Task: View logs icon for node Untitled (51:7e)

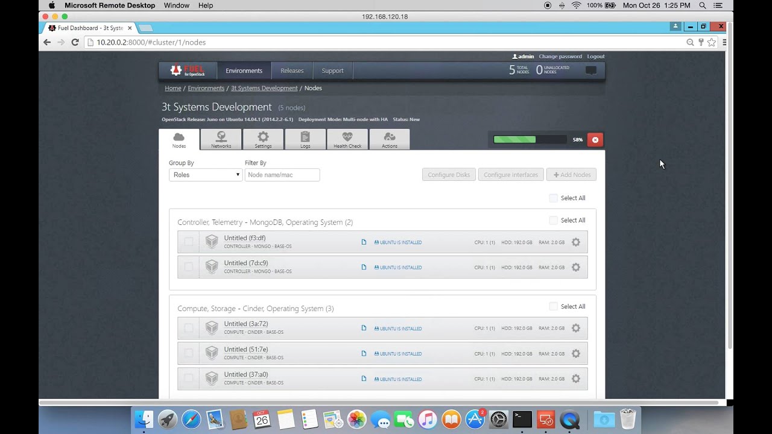Action: (x=364, y=354)
